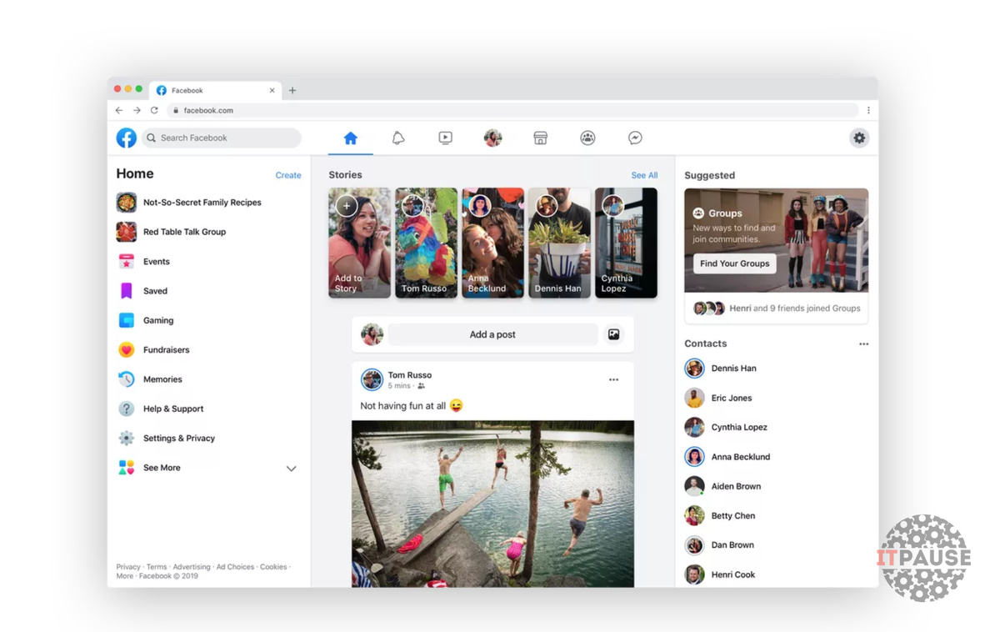Click the photo icon in the post composer
This screenshot has width=1000, height=632.
point(613,334)
